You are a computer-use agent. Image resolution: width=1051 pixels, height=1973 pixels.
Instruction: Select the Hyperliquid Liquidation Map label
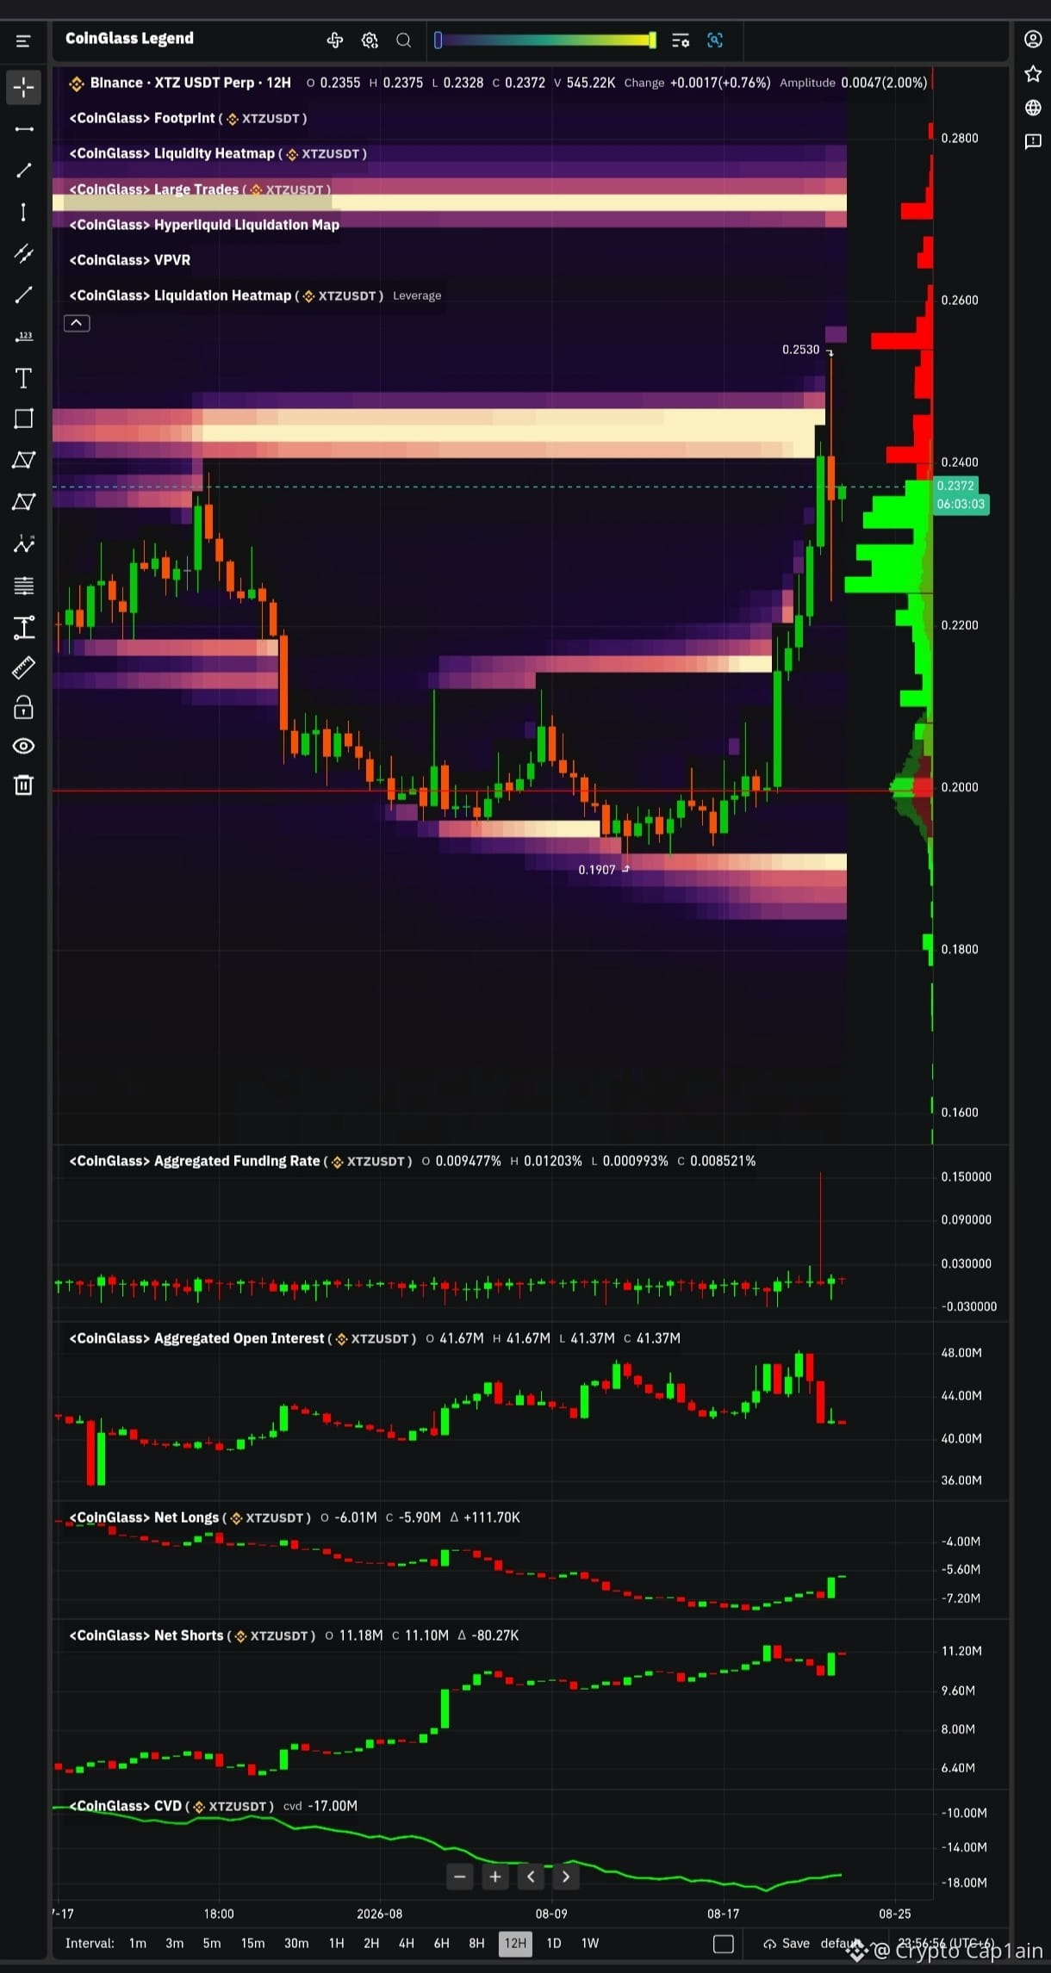(204, 225)
